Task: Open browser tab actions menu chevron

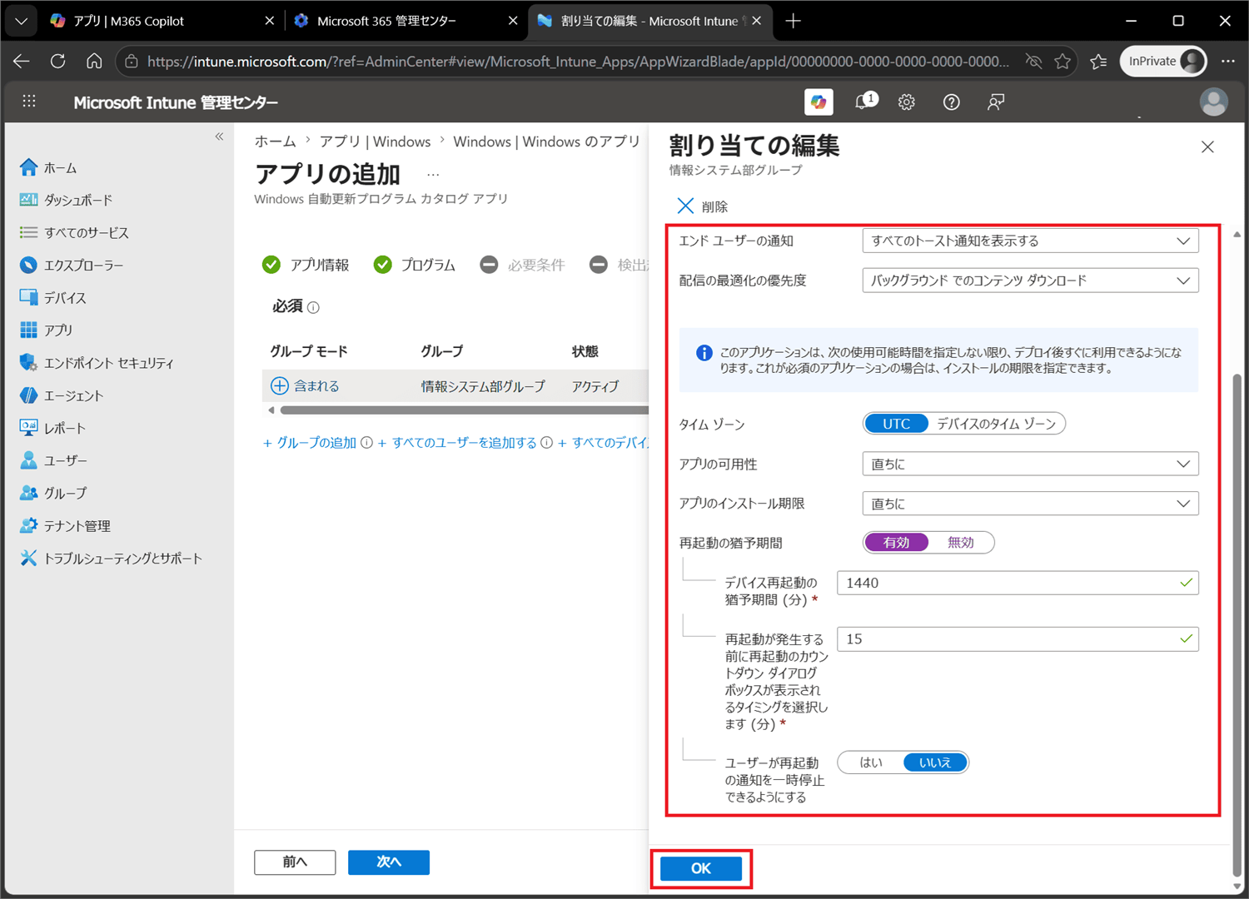Action: click(x=21, y=21)
